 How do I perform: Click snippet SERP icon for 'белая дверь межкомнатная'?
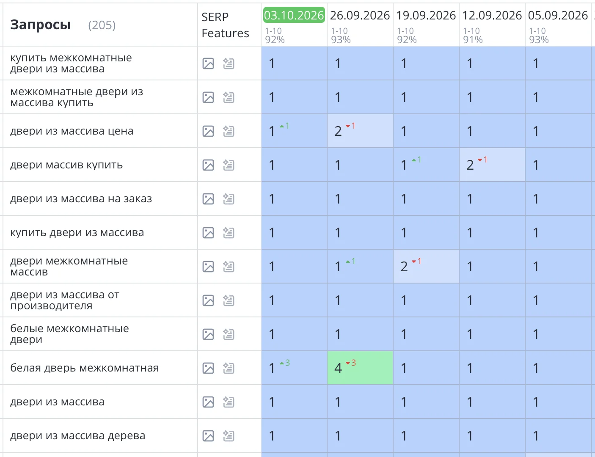tap(229, 368)
